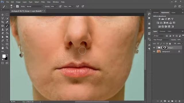
Task: Toggle pixel layer filter in Layers panel
Action: click(167, 36)
